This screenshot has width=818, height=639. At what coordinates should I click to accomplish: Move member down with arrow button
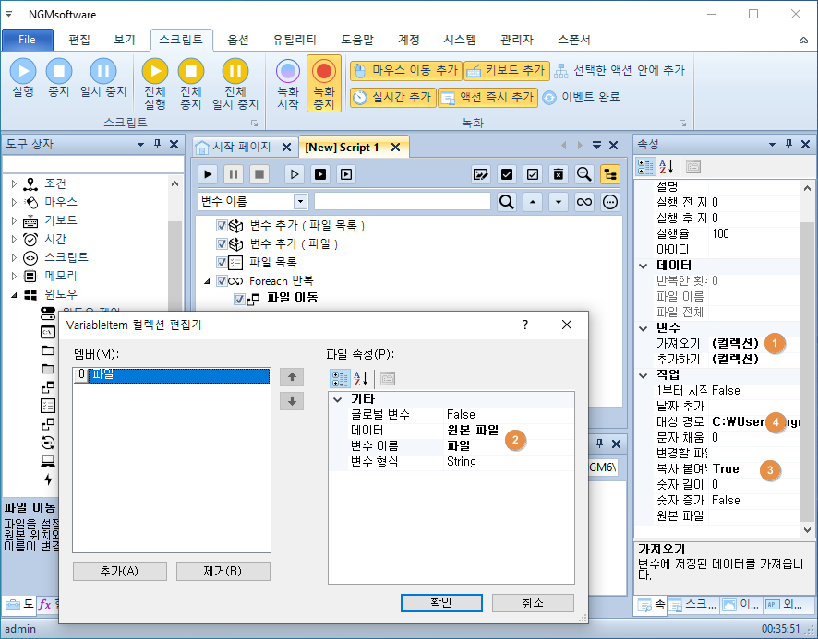tap(292, 401)
